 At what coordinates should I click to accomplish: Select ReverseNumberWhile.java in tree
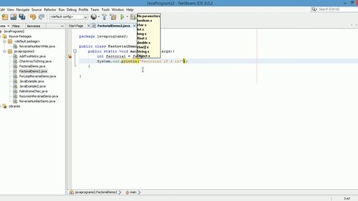click(37, 46)
